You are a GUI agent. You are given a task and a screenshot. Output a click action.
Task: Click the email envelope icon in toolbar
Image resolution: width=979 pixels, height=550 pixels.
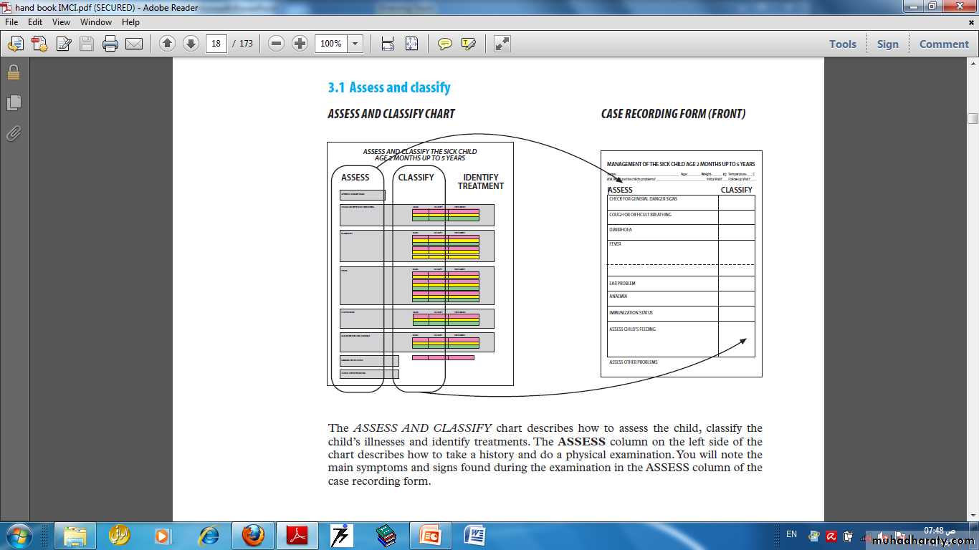pyautogui.click(x=134, y=44)
